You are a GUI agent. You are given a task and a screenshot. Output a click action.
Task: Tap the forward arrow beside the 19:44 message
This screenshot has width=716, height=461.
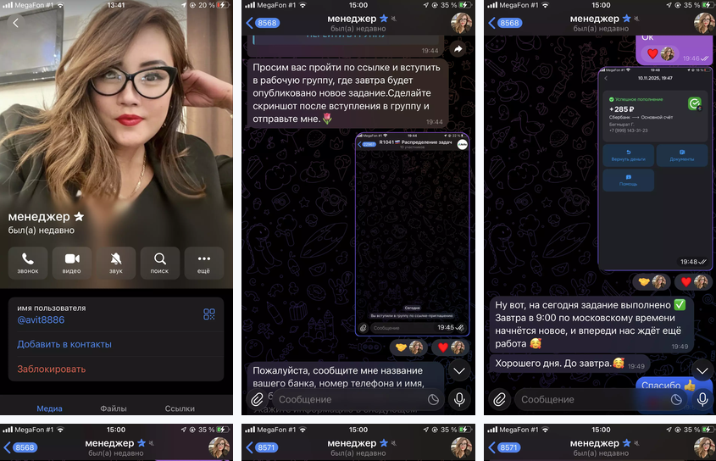pyautogui.click(x=458, y=49)
